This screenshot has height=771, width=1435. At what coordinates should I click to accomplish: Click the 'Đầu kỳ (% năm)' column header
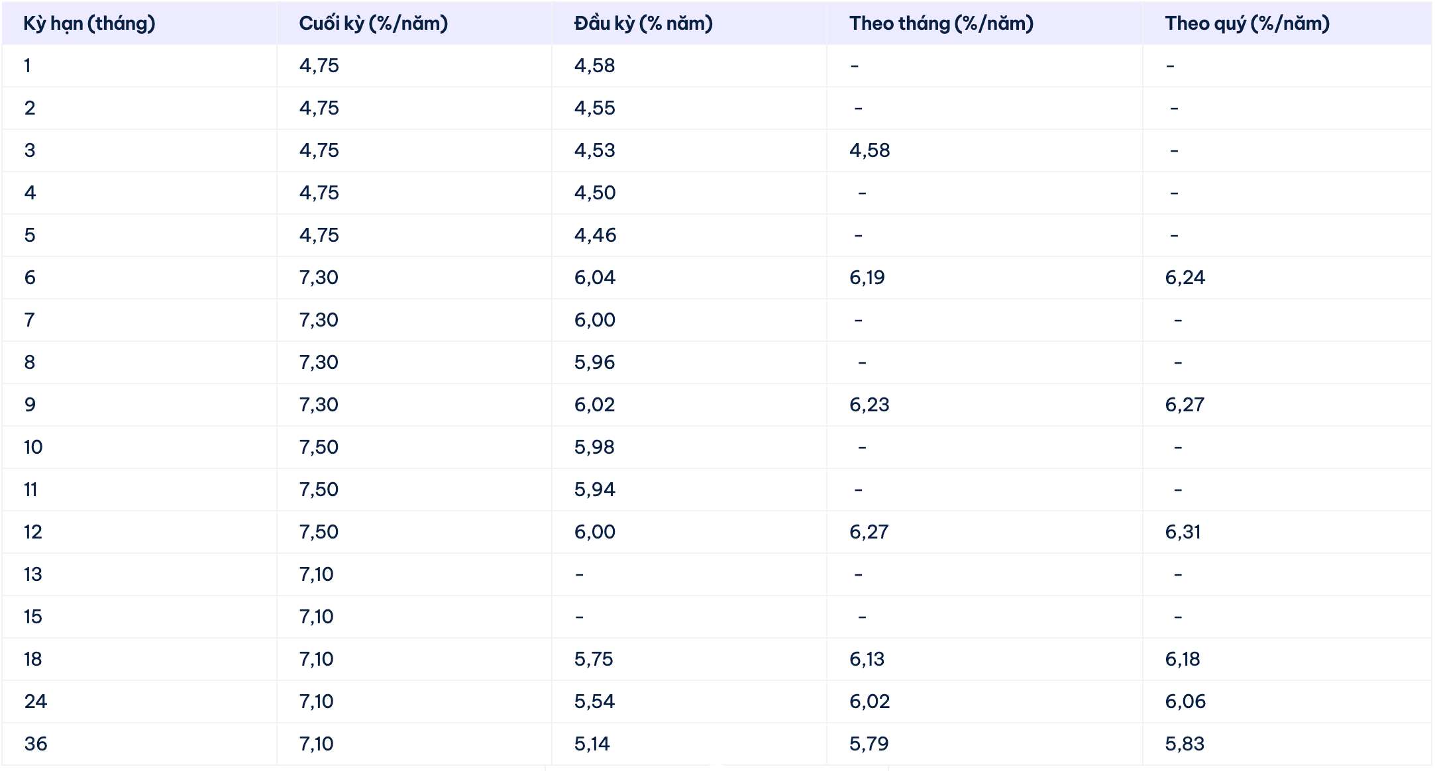pos(643,24)
